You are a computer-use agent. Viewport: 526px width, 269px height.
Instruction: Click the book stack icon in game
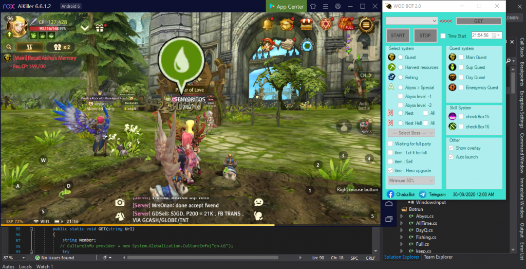[287, 44]
